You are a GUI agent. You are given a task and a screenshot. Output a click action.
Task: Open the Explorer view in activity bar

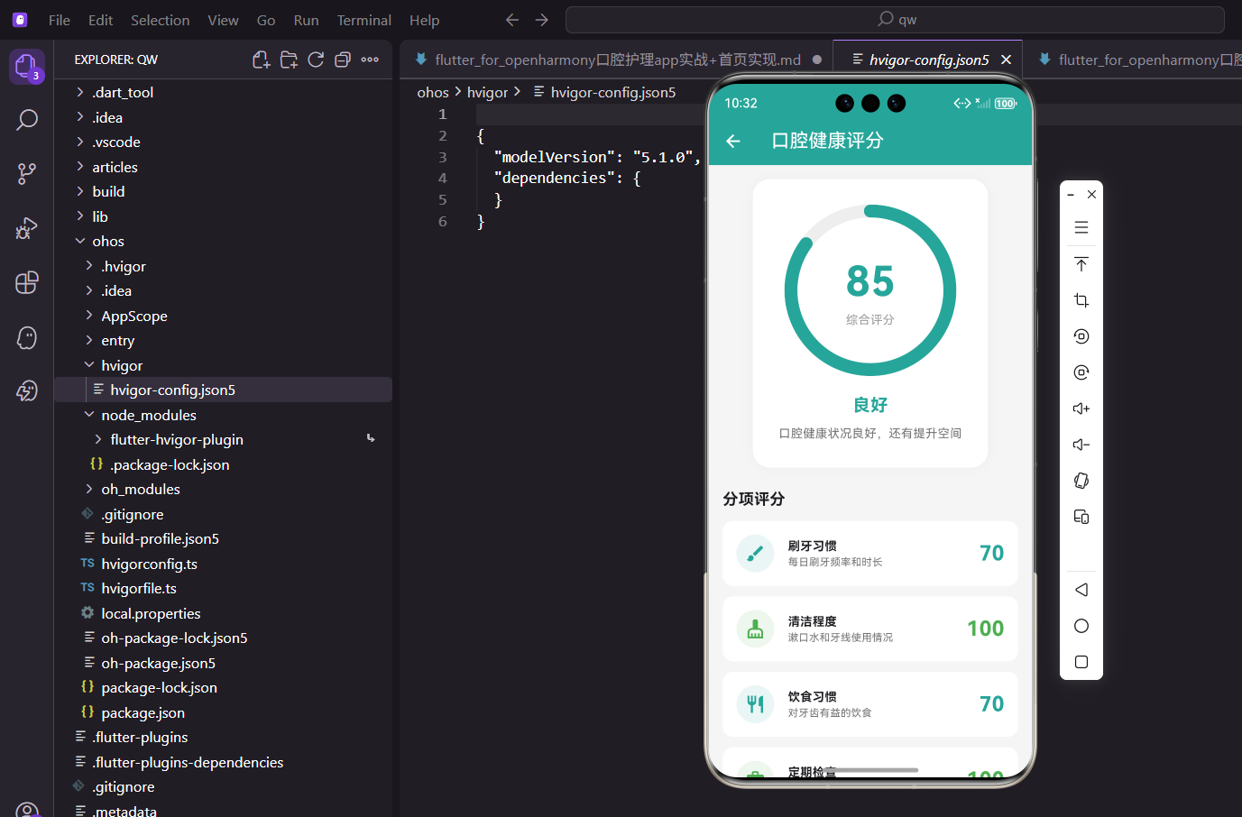tap(26, 66)
